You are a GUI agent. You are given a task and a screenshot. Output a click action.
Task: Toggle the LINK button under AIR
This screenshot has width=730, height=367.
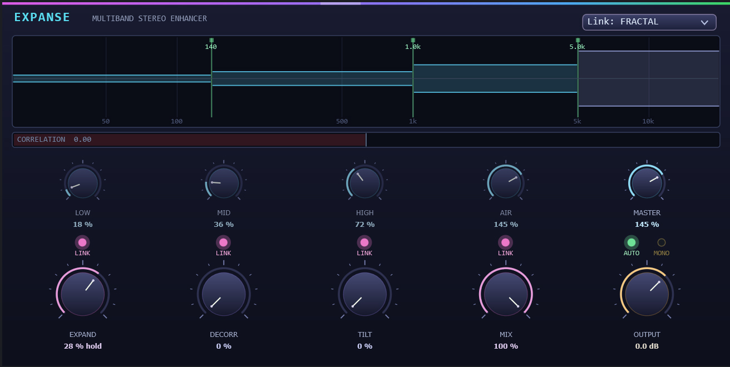[506, 242]
